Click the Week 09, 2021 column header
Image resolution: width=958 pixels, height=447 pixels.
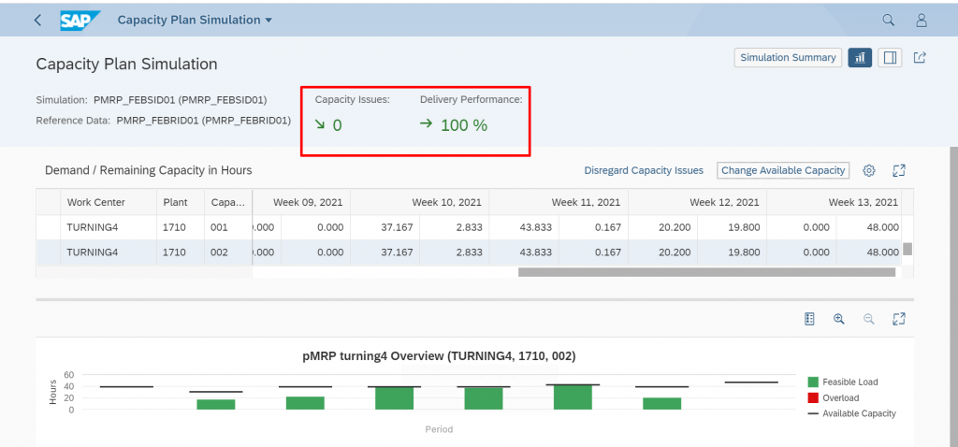[x=301, y=202]
